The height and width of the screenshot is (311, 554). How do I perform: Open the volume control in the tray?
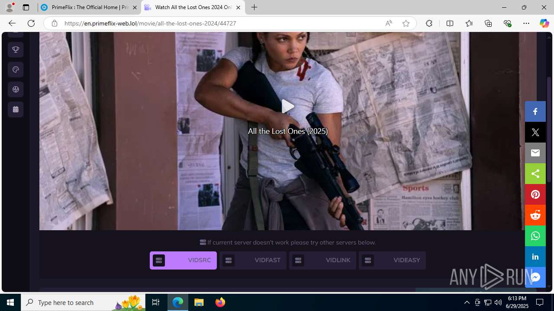[498, 302]
